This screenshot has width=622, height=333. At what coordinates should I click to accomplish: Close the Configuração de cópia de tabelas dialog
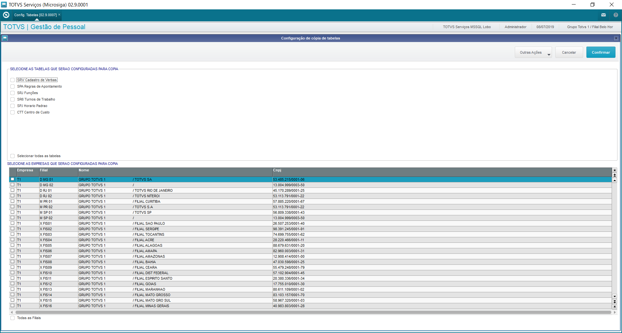[616, 38]
